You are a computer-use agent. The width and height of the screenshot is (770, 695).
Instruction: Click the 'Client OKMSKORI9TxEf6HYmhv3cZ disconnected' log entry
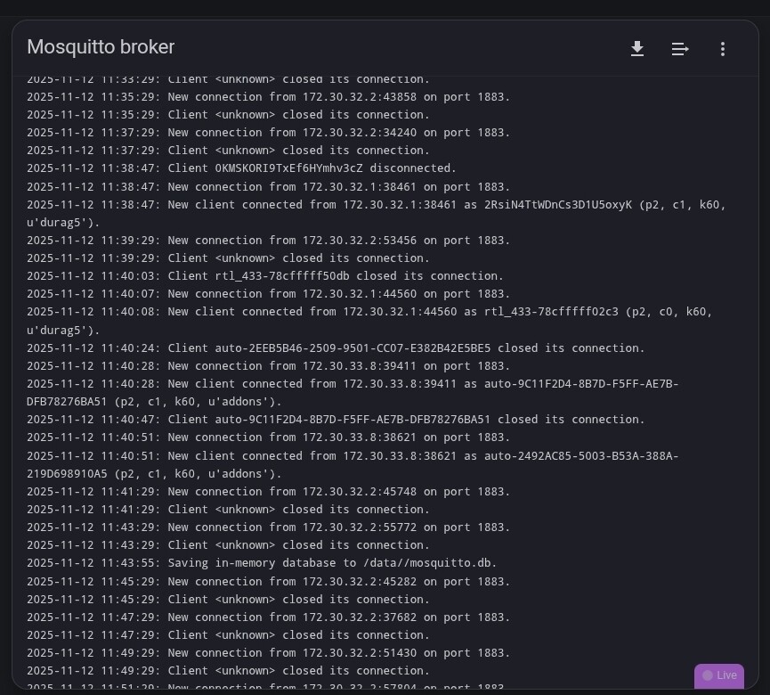click(x=241, y=168)
